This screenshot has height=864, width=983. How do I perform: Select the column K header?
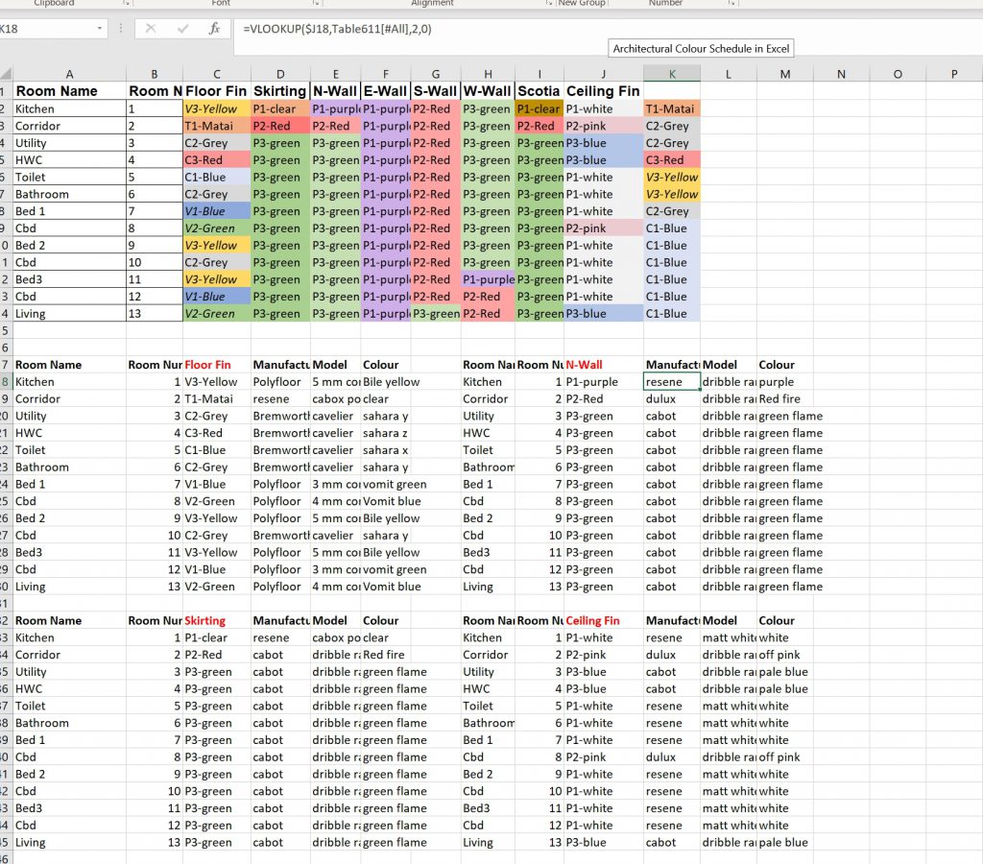672,74
